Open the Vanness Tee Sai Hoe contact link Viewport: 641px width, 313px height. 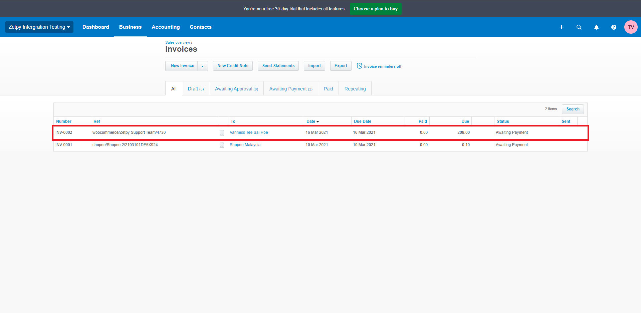[x=249, y=132]
